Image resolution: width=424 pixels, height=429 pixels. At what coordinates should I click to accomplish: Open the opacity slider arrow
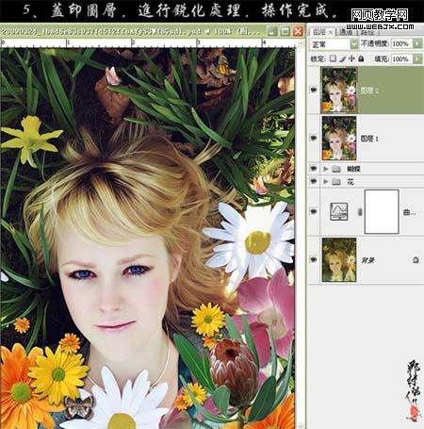coord(417,43)
